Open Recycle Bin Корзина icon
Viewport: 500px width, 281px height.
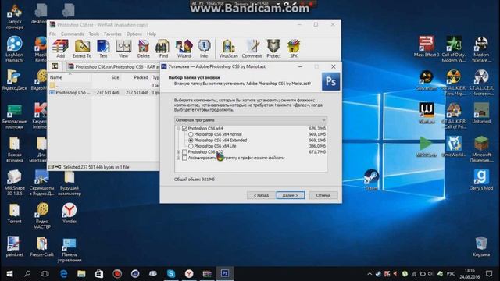(x=481, y=247)
